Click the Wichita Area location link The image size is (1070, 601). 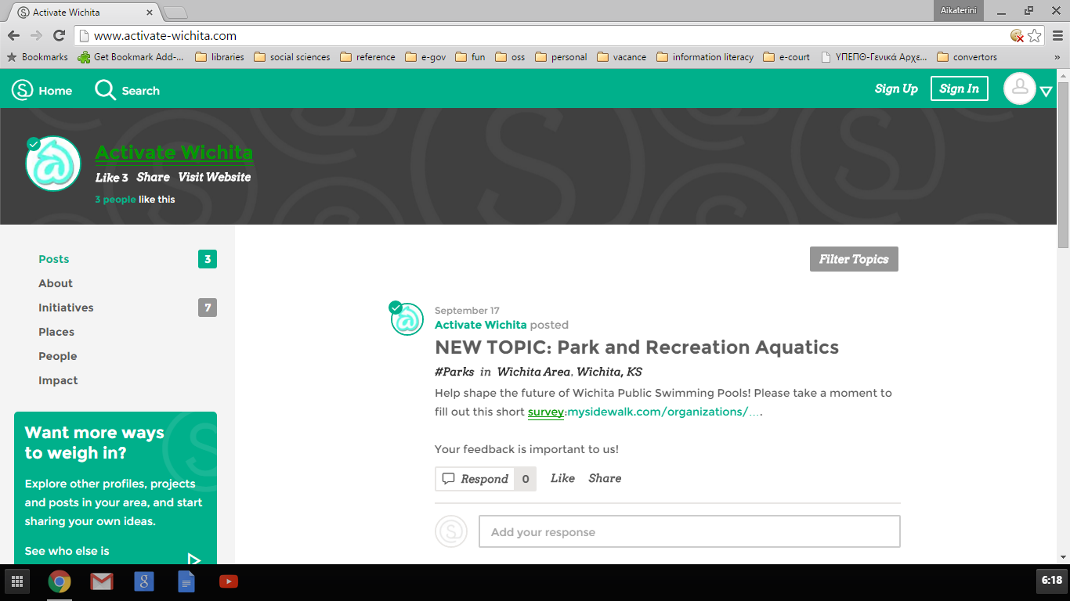tap(533, 372)
